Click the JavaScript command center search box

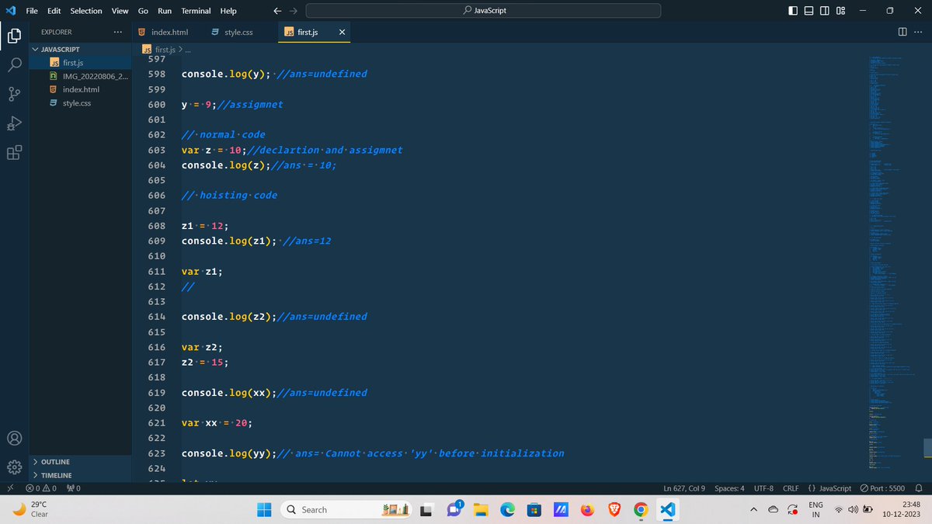coord(483,11)
